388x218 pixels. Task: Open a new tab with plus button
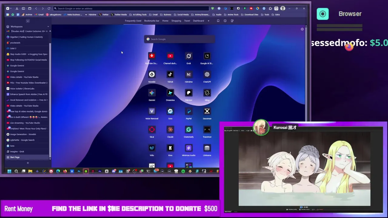click(28, 163)
